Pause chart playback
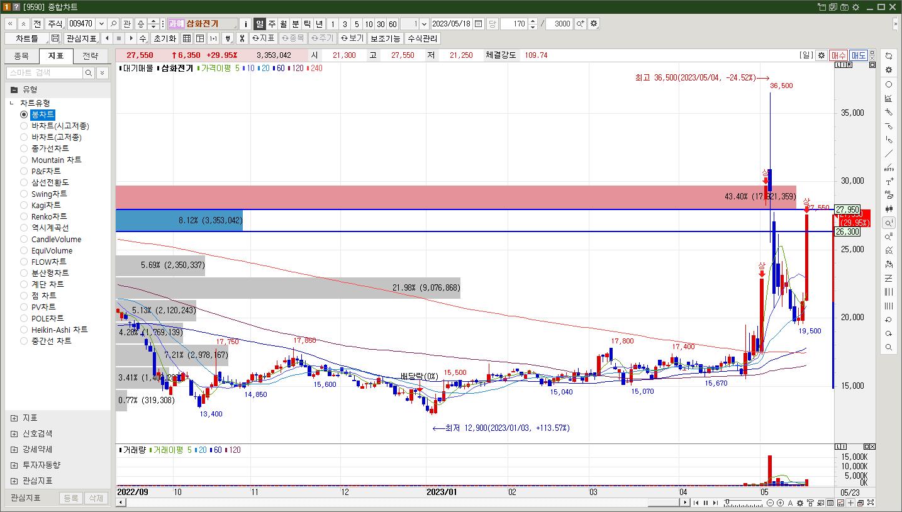This screenshot has height=512, width=902. 705,503
